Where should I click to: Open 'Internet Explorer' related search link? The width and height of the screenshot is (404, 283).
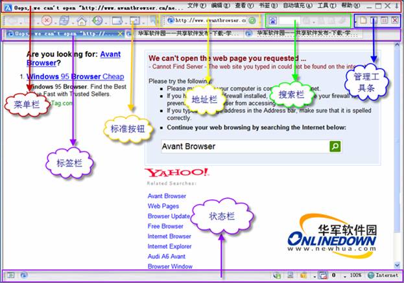pyautogui.click(x=169, y=246)
